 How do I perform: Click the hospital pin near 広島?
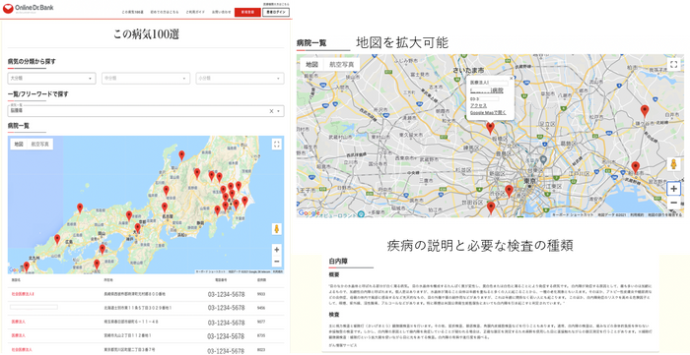(57, 239)
